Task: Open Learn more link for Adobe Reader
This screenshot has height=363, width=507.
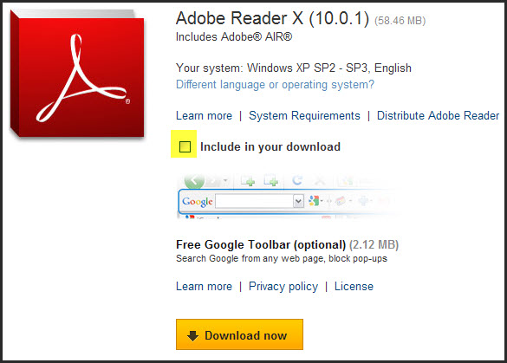Action: pos(204,116)
